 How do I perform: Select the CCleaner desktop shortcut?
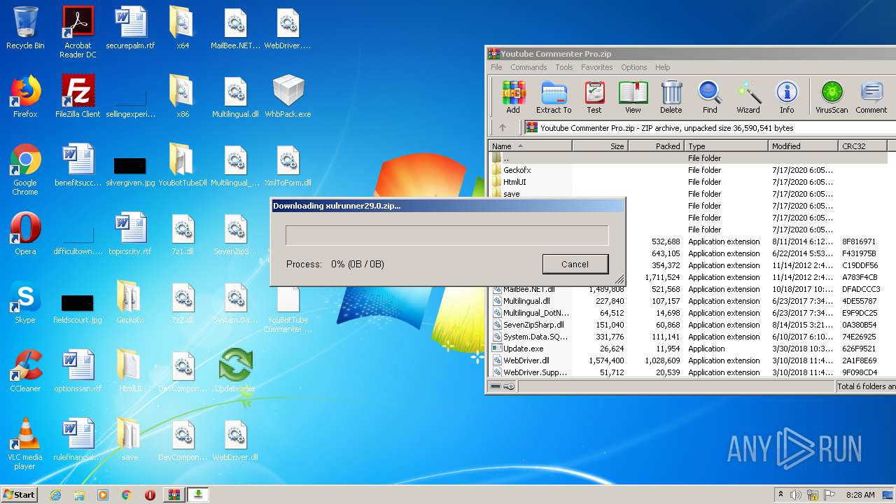click(25, 371)
